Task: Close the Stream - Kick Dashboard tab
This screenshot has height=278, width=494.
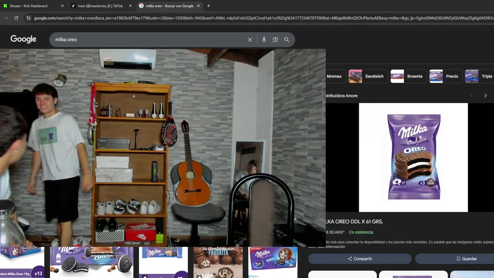Action: [x=63, y=6]
